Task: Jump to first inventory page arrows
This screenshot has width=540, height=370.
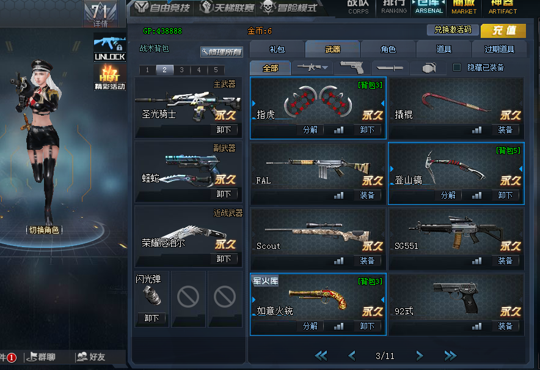Action: tap(321, 355)
